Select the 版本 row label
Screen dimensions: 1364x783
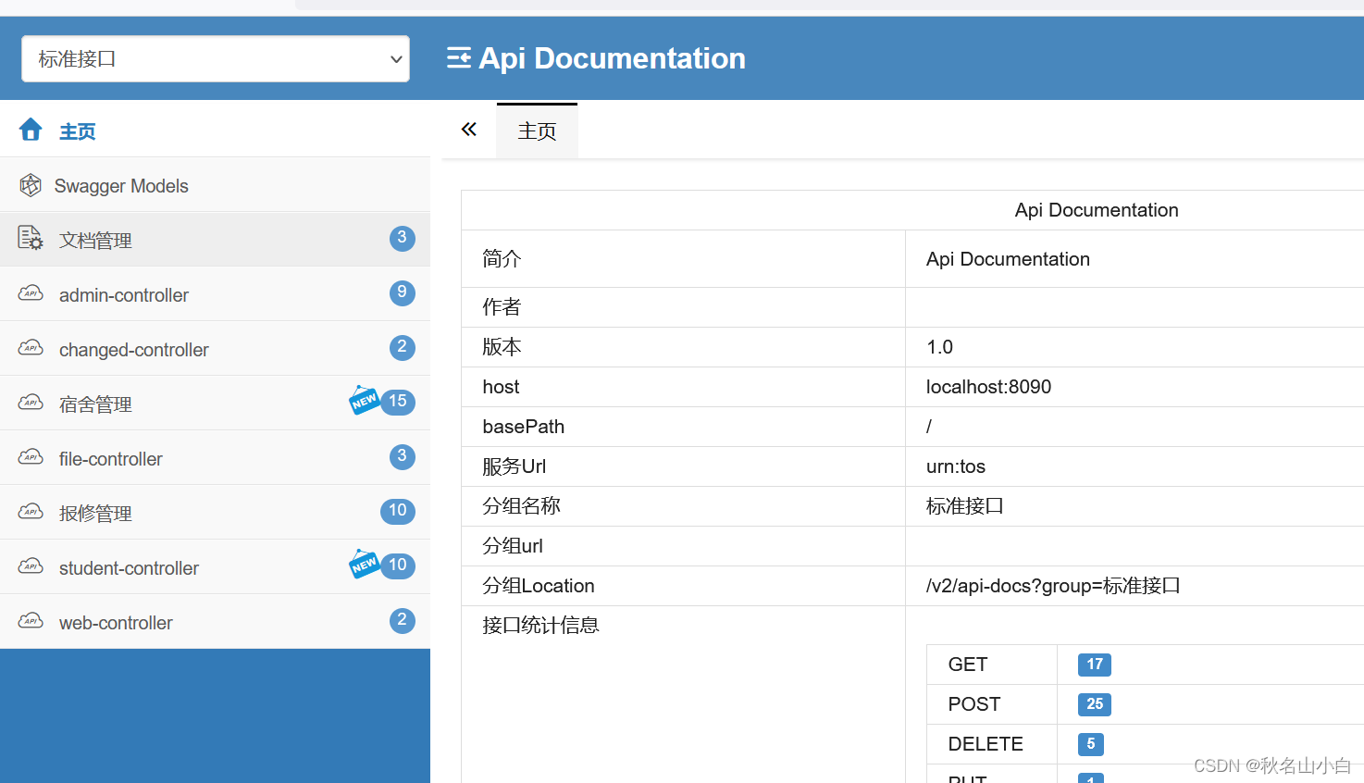(x=502, y=347)
